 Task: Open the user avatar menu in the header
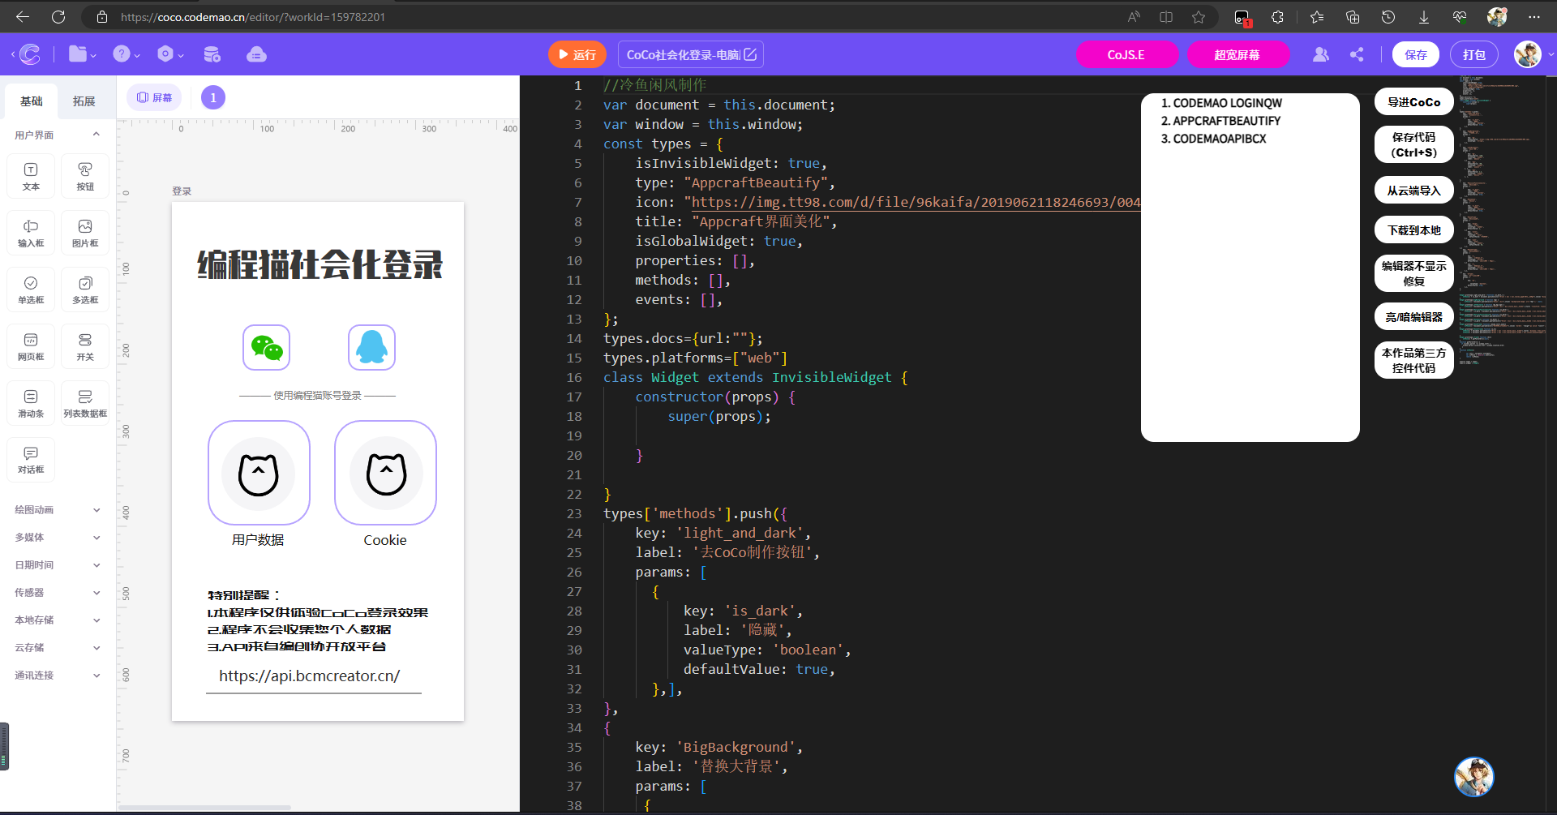tap(1528, 54)
